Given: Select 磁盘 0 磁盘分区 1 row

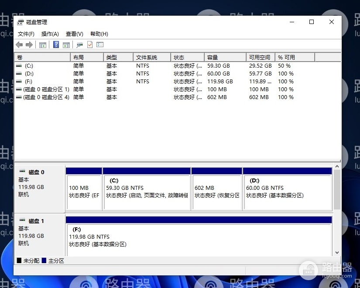Looking at the screenshot, I should 177,89.
